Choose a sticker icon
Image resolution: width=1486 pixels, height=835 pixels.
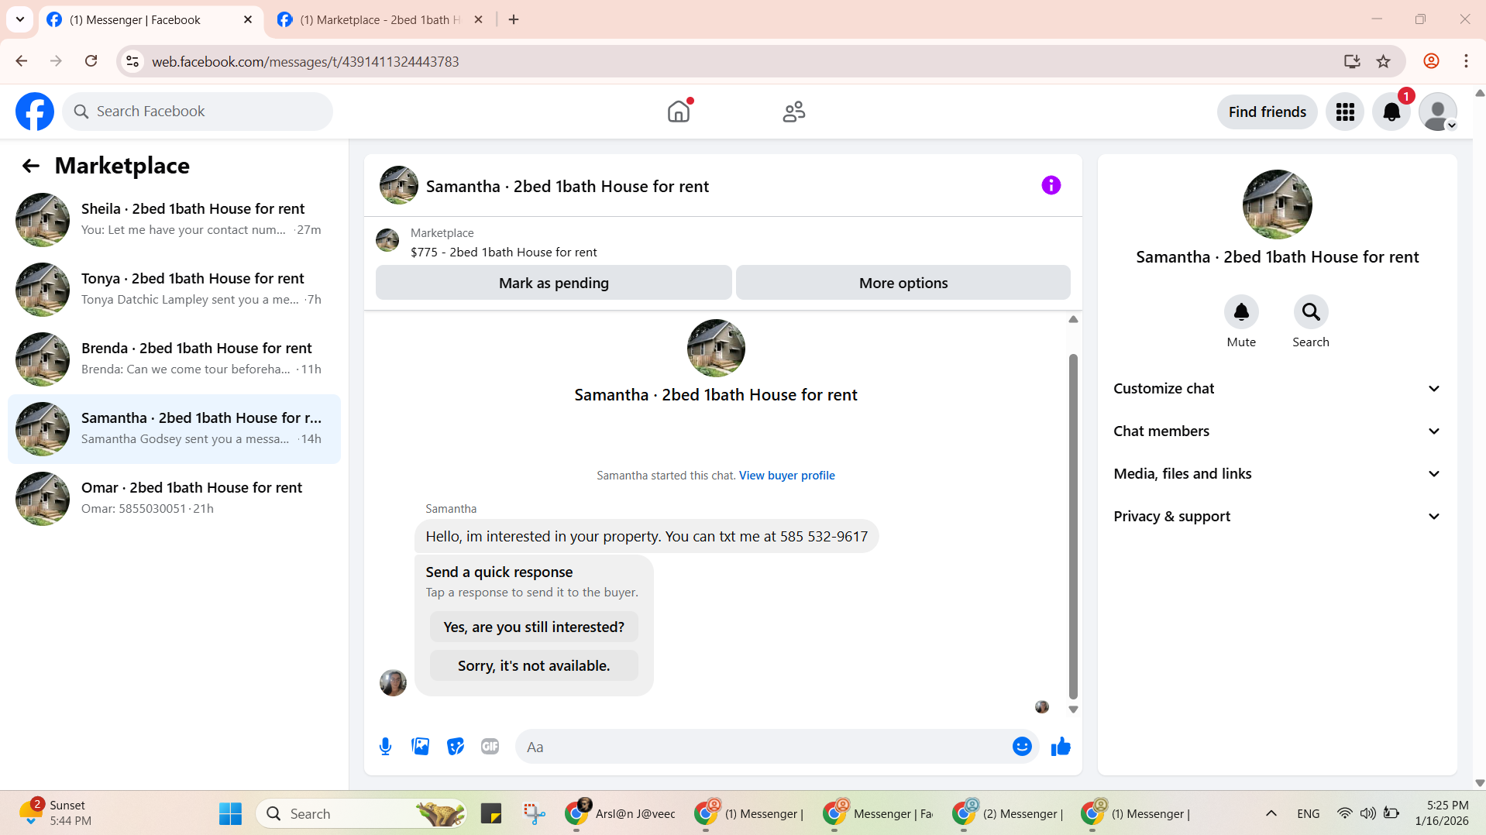tap(456, 747)
